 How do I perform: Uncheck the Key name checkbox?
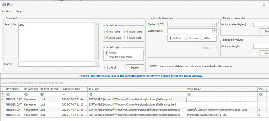click(106, 31)
